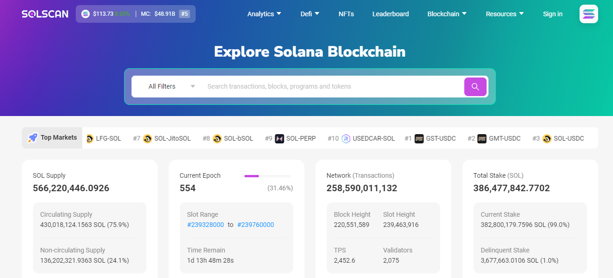Open the NFTs page
This screenshot has height=278, width=613.
click(346, 14)
